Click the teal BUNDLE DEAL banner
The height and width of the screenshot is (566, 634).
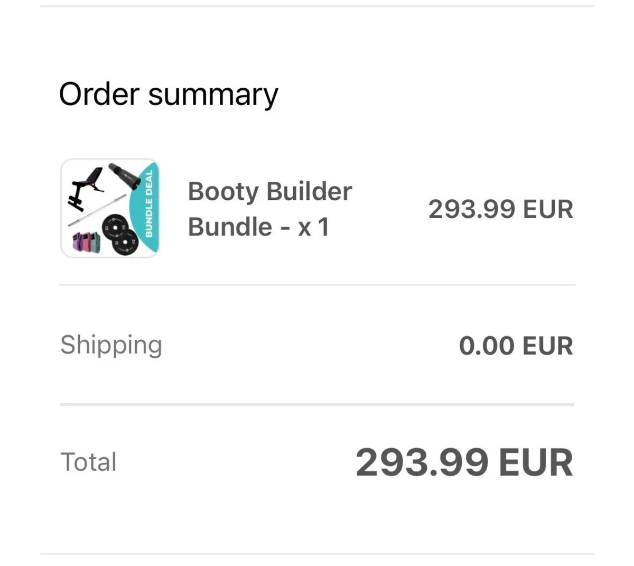[x=149, y=203]
